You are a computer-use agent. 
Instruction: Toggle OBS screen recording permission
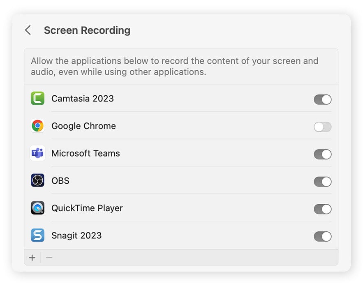click(x=322, y=182)
